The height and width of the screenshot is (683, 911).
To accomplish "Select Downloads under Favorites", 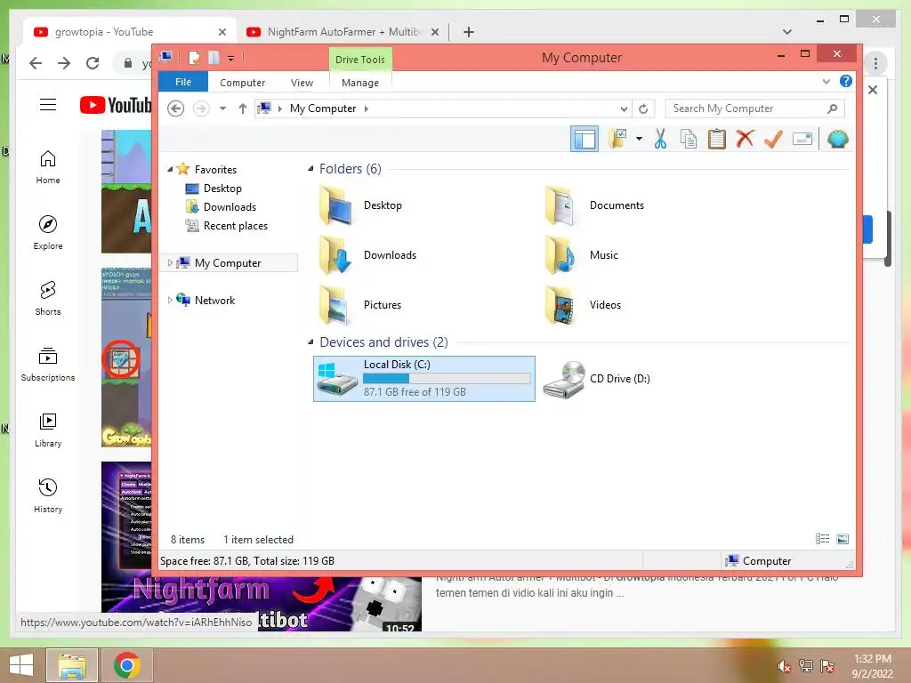I will tap(230, 206).
